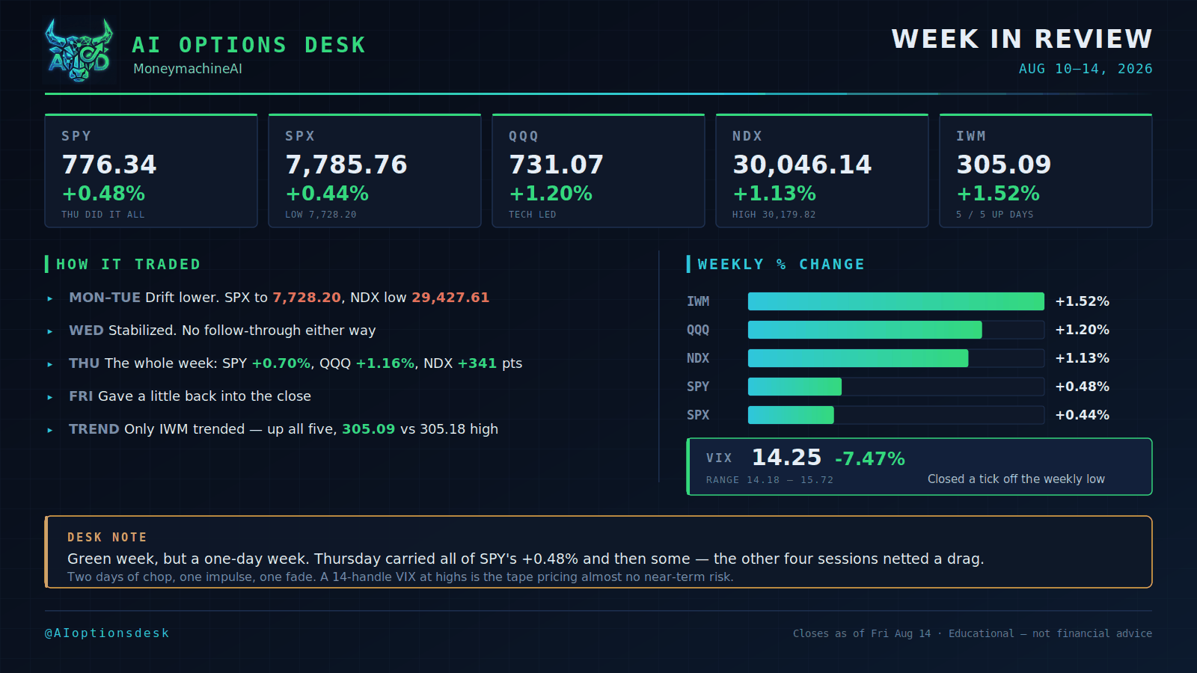The image size is (1197, 673).
Task: Click the +1.52% value beside the IWM bar
Action: tap(1083, 301)
